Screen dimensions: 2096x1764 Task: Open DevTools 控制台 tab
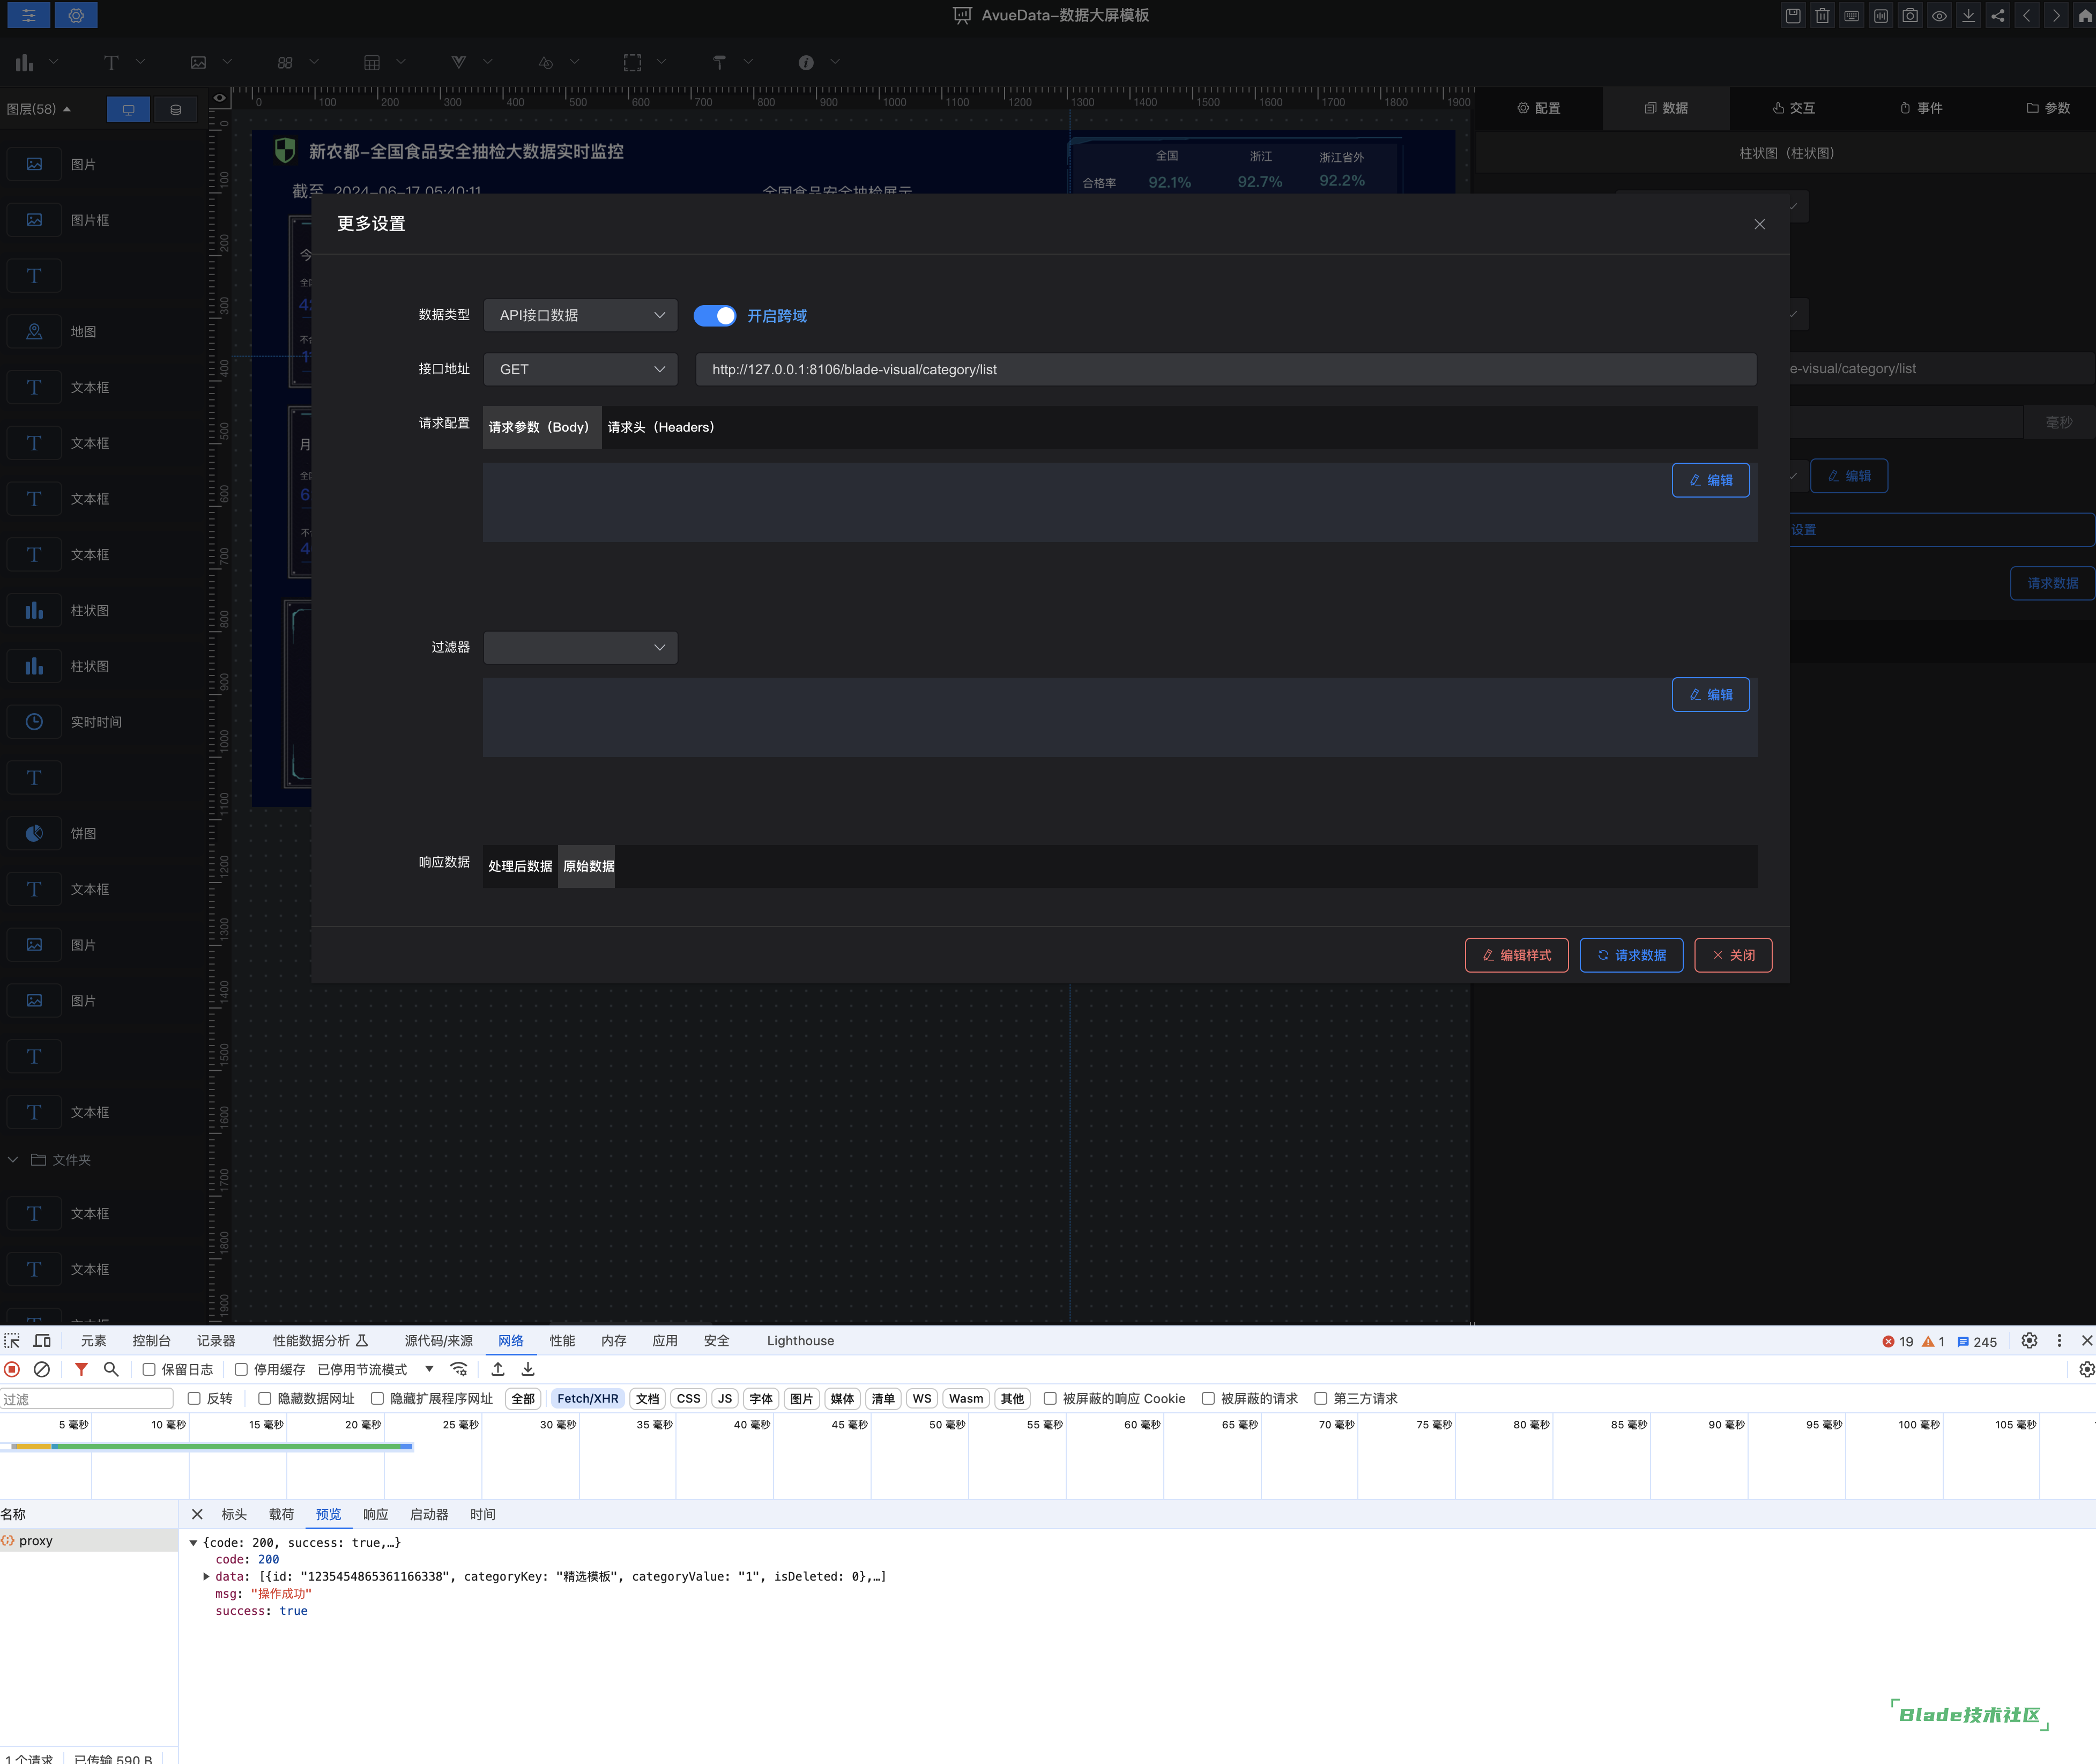coord(151,1341)
